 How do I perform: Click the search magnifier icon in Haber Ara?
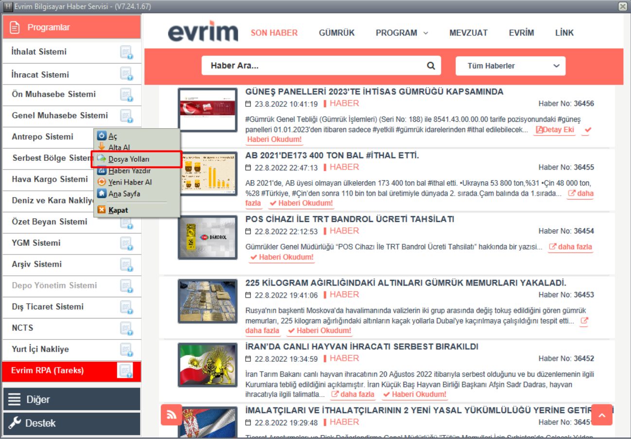pos(431,66)
